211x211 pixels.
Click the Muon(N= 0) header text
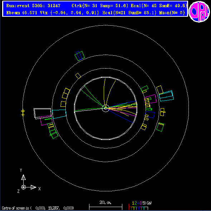172,13
